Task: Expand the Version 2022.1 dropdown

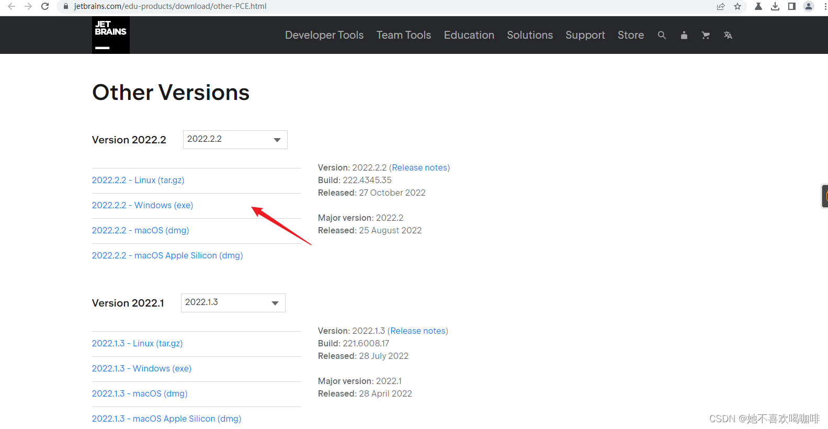Action: point(233,303)
